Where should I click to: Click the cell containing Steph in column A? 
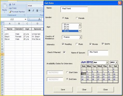pos(10,37)
